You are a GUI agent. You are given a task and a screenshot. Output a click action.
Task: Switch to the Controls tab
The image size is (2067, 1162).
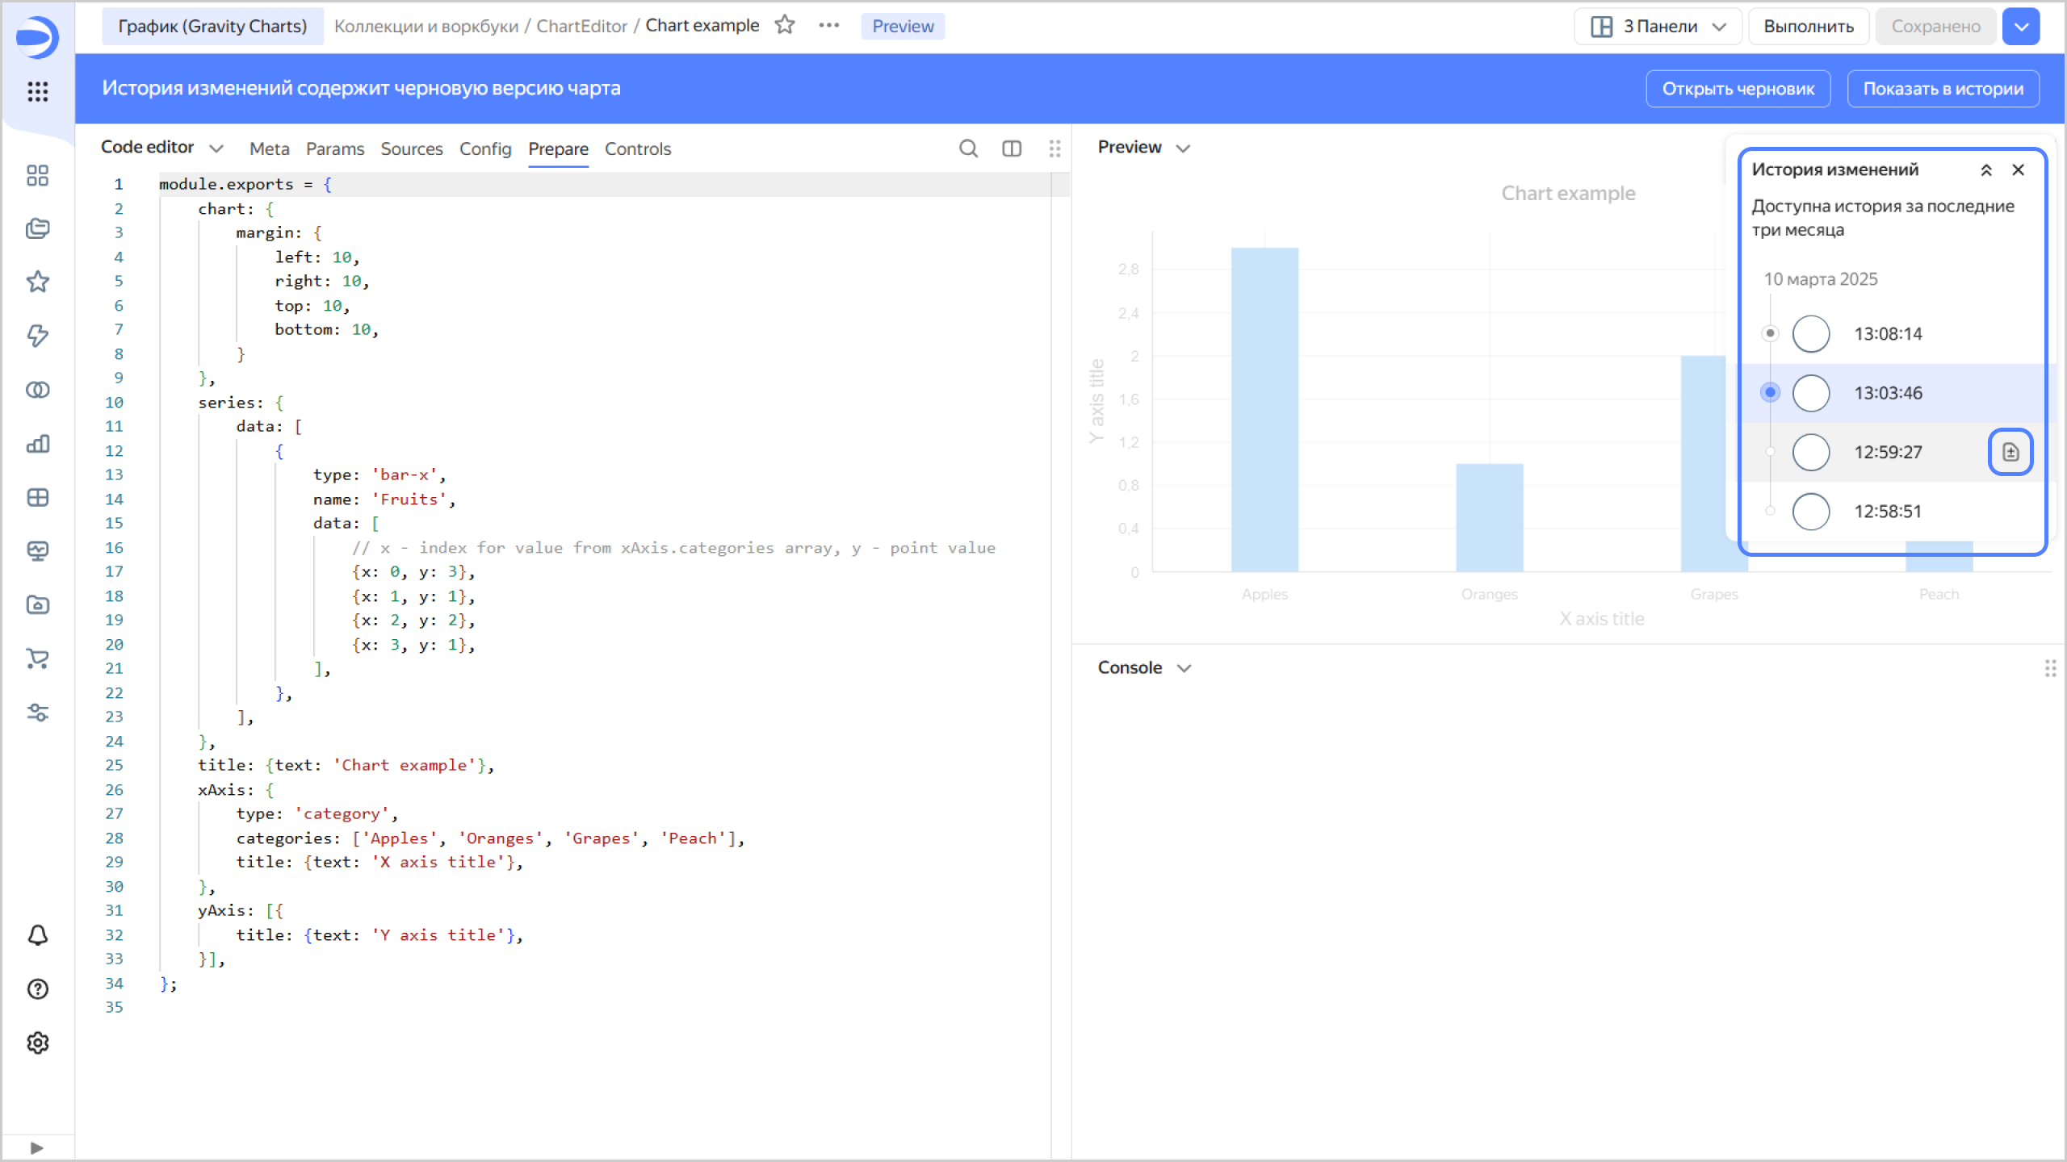(638, 149)
